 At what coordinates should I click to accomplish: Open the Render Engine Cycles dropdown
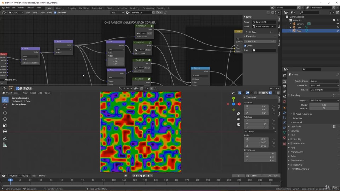coord(324,81)
